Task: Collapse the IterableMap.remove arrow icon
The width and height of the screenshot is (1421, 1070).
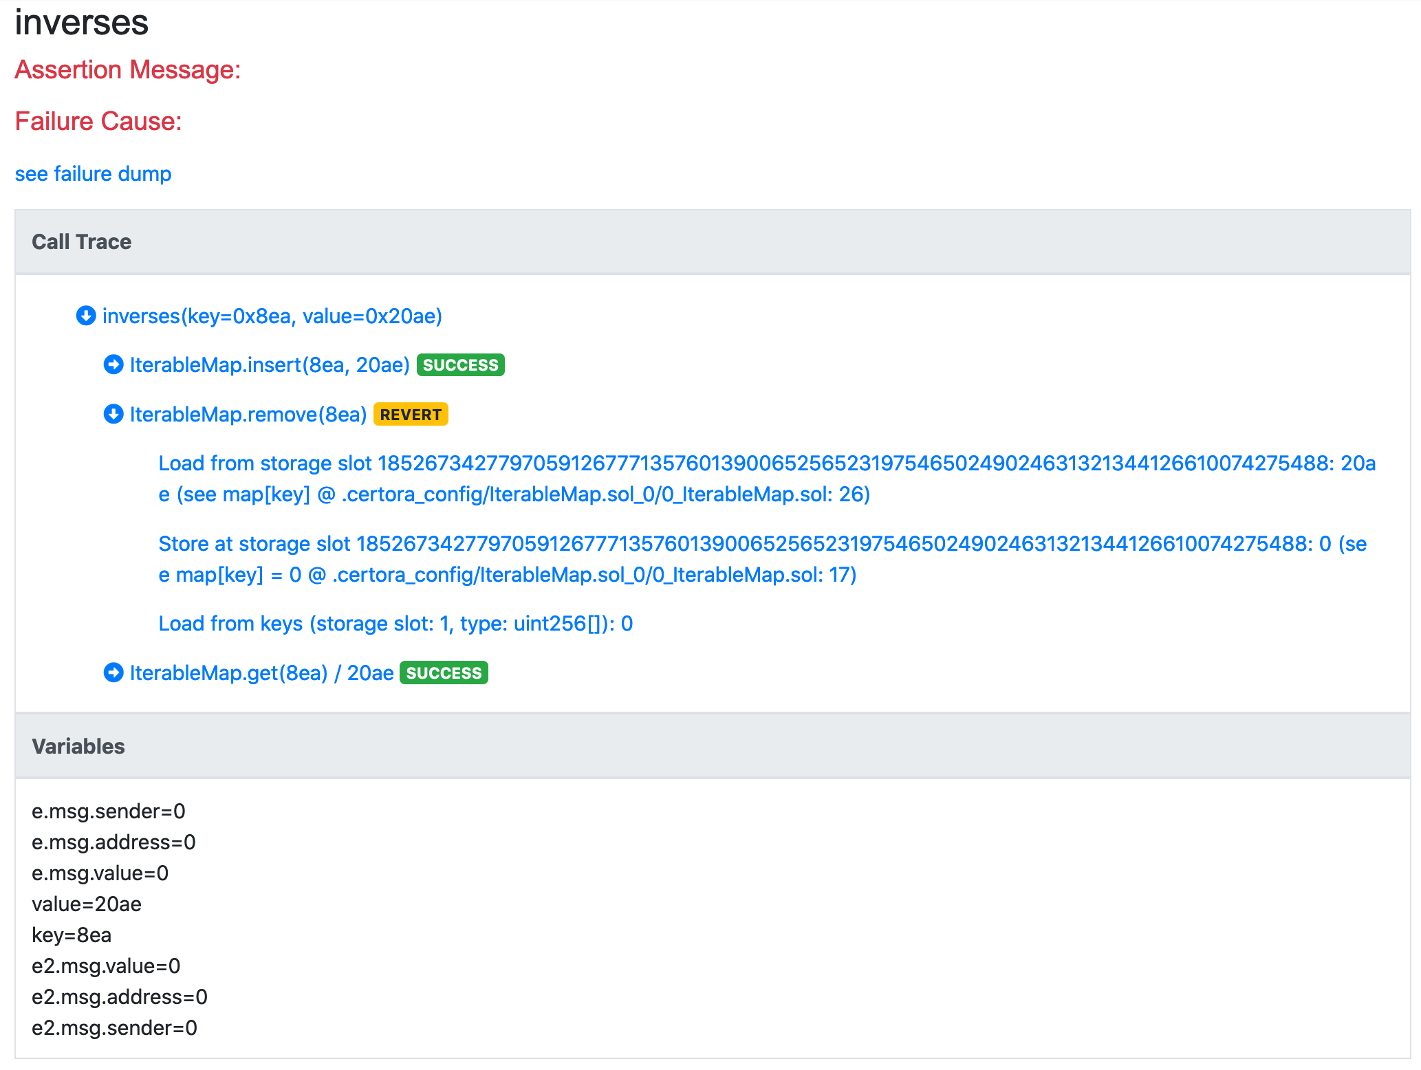Action: 113,414
